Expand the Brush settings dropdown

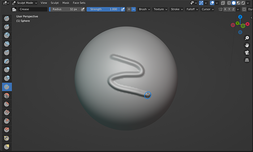pos(144,9)
